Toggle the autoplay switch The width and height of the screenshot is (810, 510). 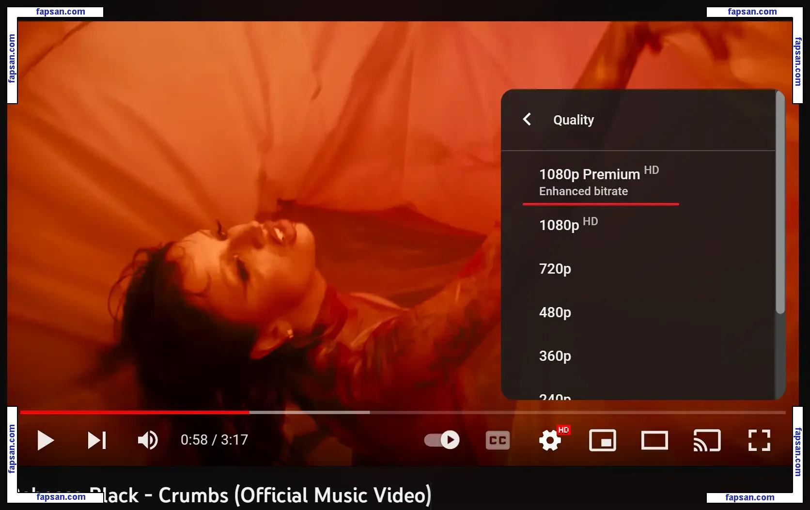[x=442, y=440]
